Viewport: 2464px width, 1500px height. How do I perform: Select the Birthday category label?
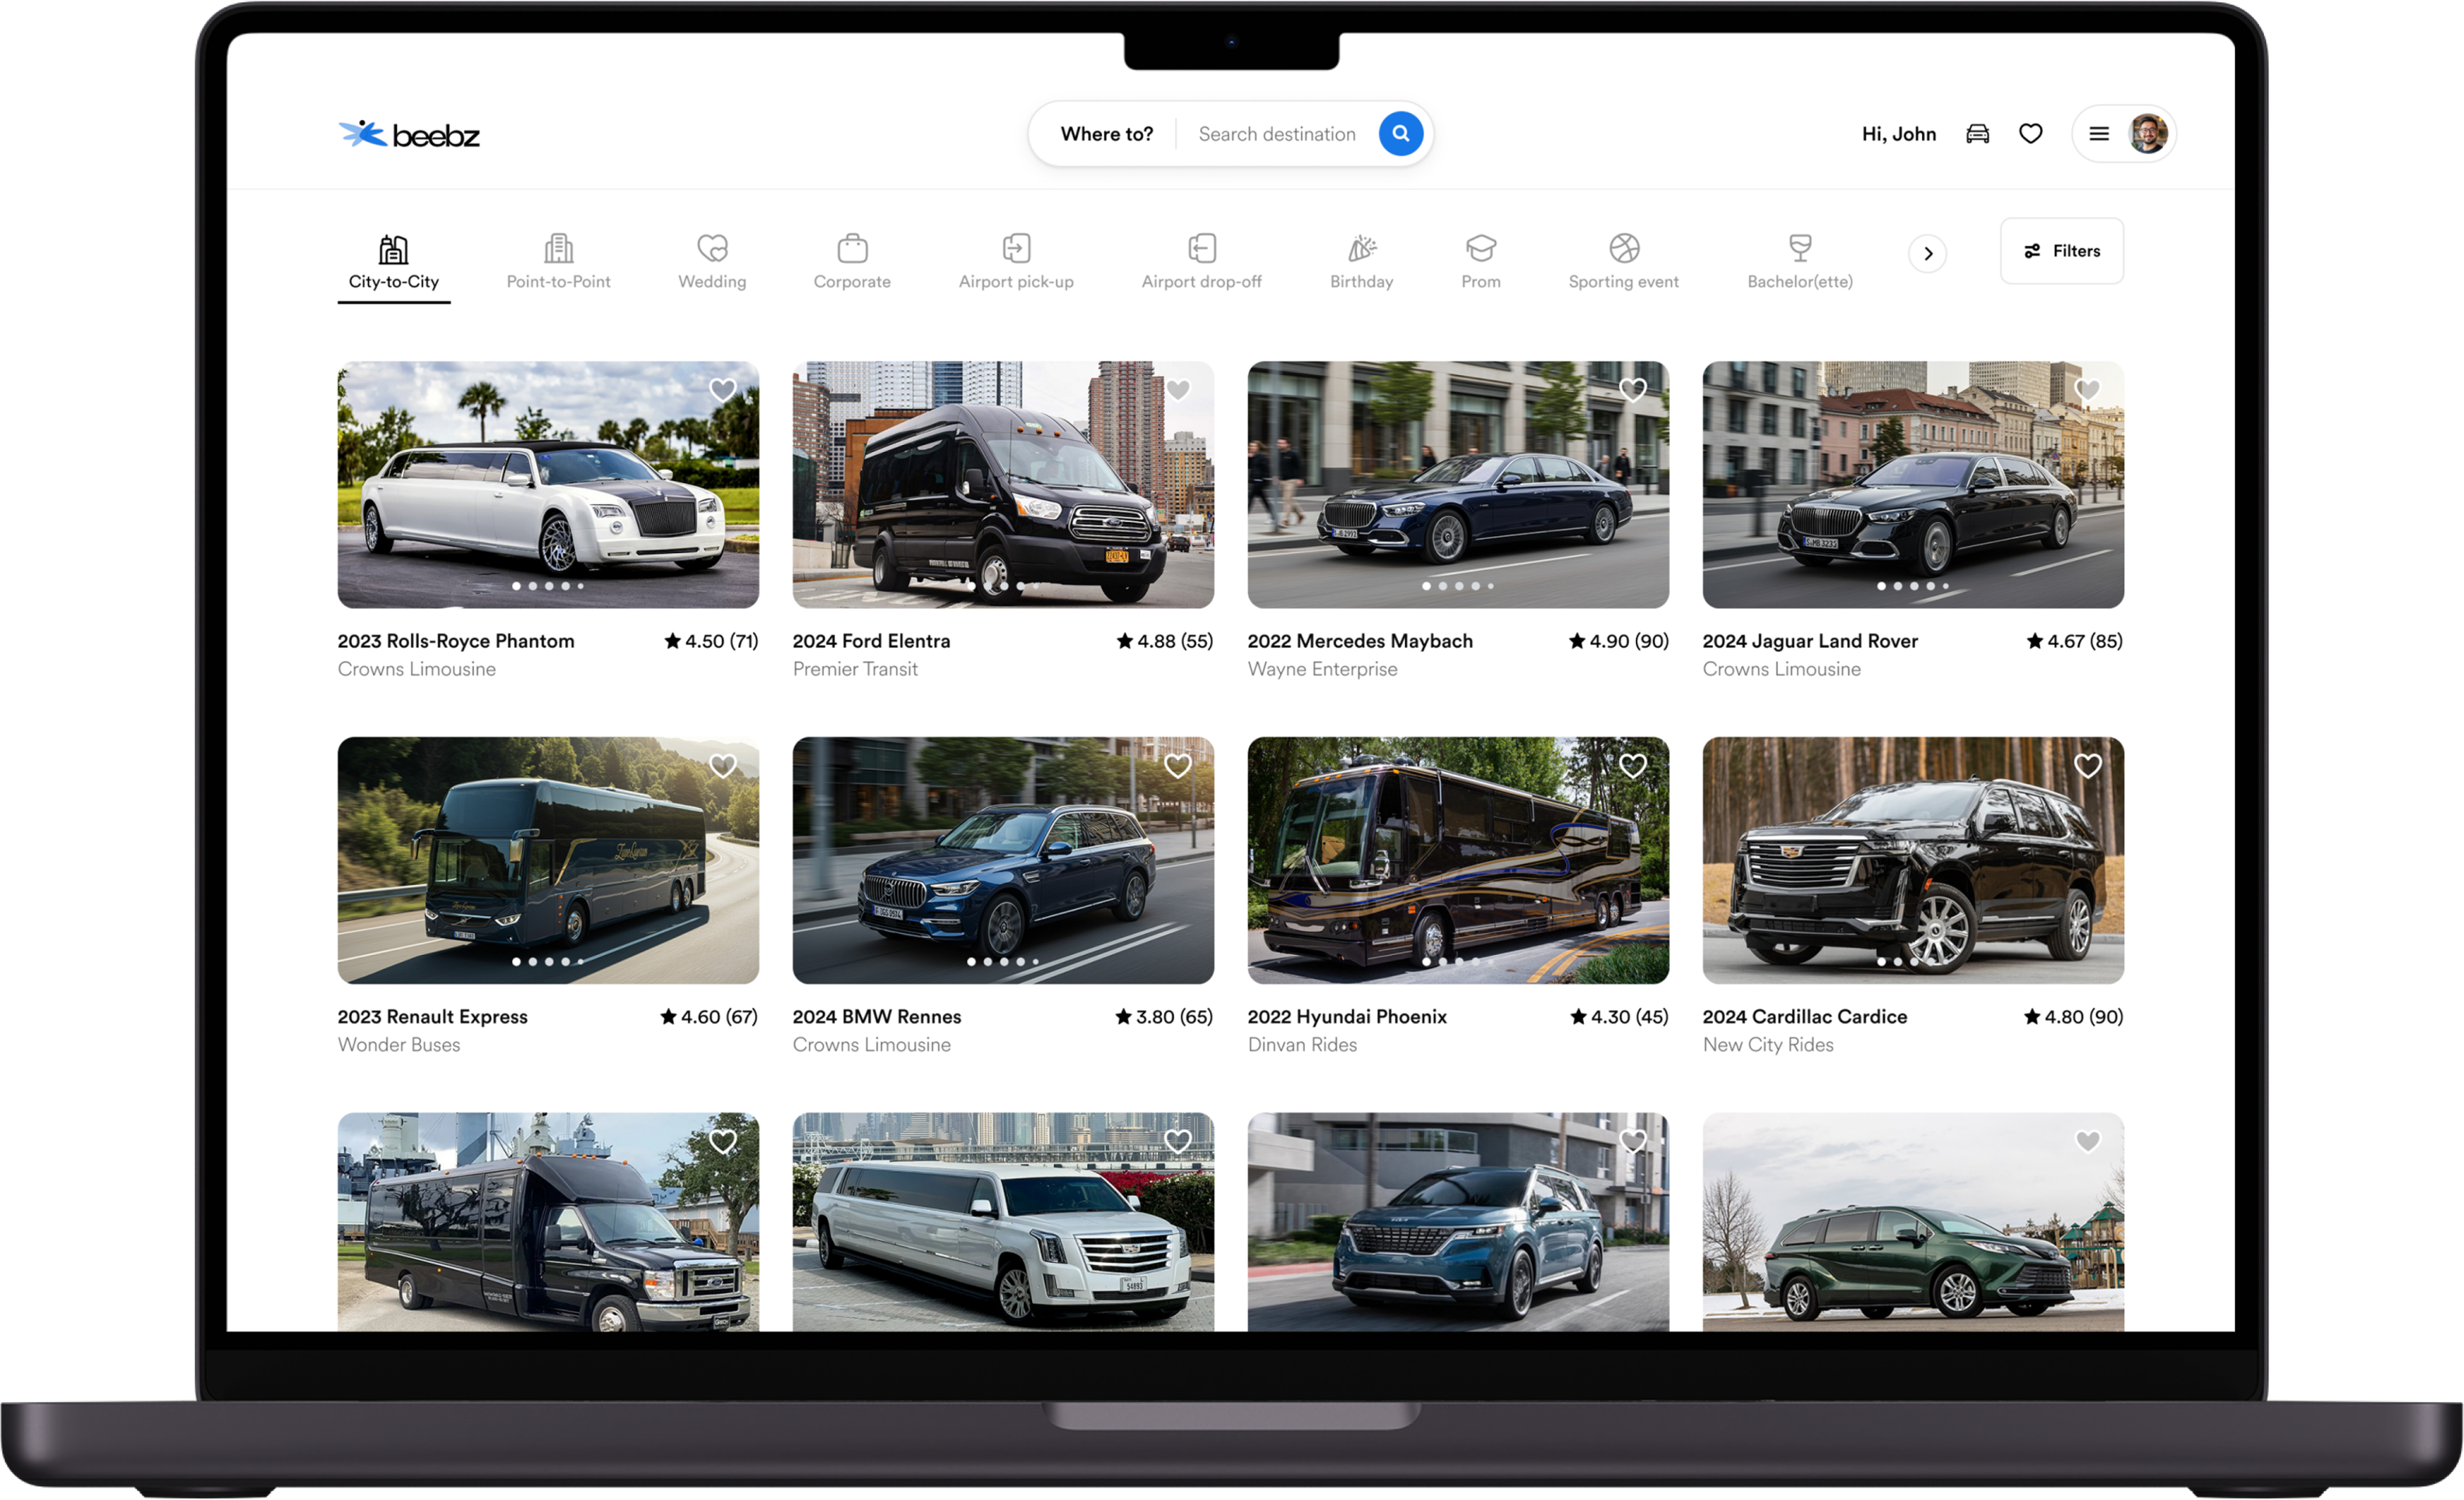[x=1362, y=282]
